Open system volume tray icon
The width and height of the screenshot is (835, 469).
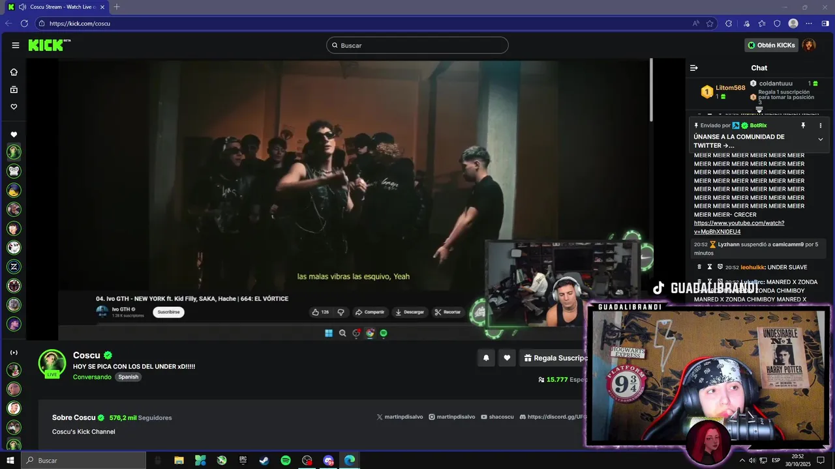753,461
